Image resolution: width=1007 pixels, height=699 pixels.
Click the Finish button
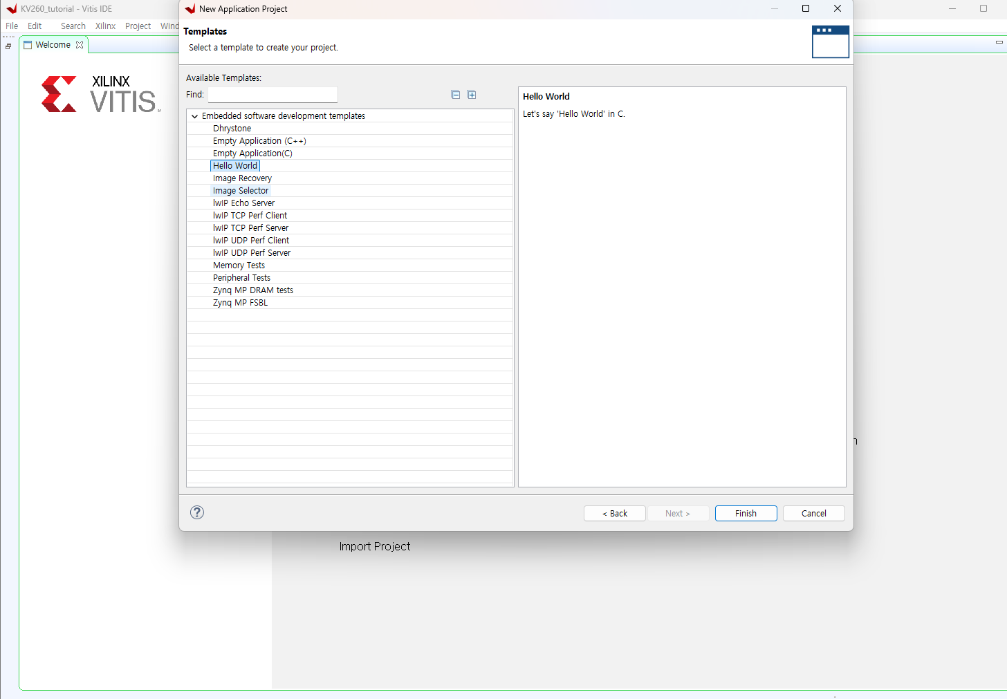(x=746, y=514)
